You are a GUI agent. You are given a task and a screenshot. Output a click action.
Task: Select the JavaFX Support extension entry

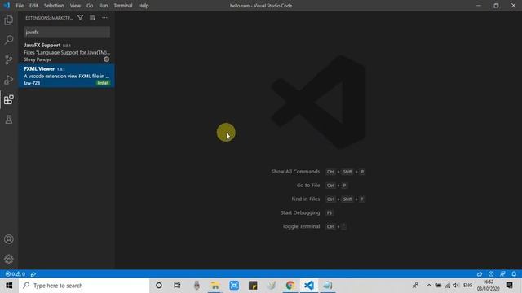coord(67,52)
